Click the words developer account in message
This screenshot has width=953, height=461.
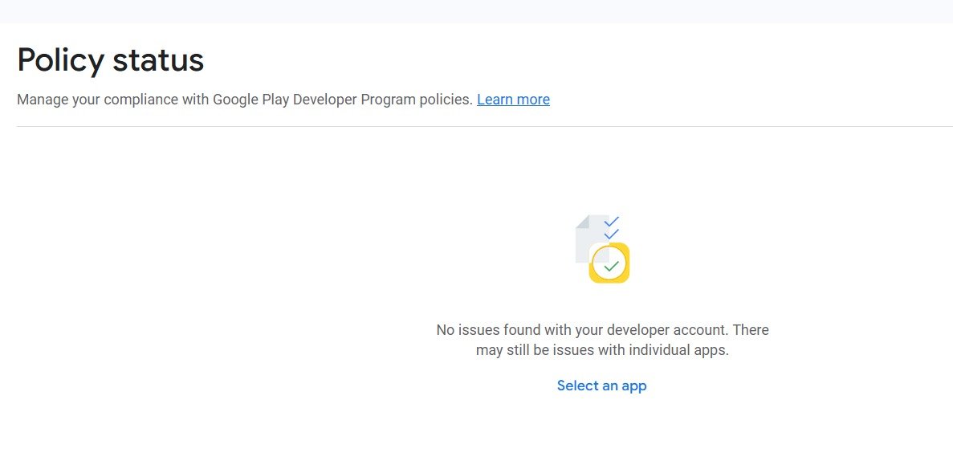(667, 329)
